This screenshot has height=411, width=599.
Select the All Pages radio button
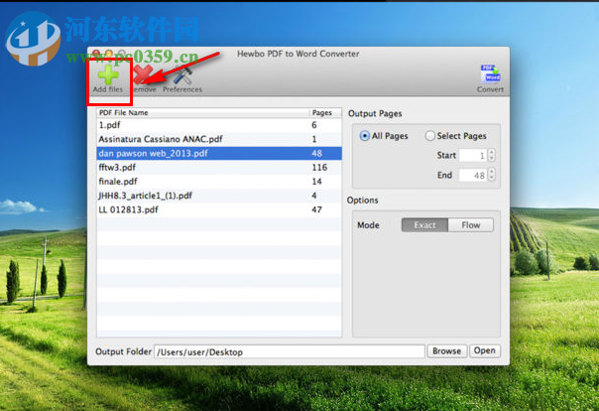[x=365, y=136]
